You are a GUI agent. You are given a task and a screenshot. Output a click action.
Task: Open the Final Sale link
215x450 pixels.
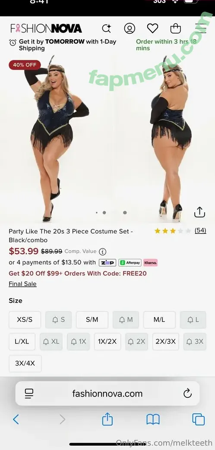coord(23,284)
